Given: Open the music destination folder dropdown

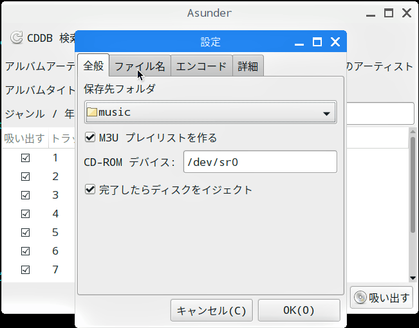Looking at the screenshot, I should click(210, 112).
